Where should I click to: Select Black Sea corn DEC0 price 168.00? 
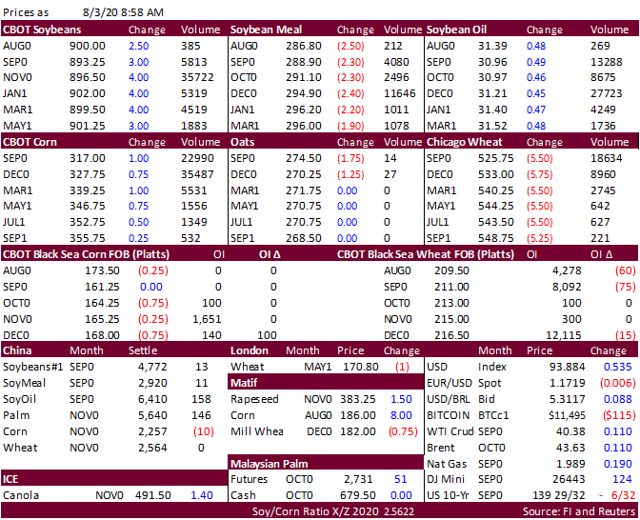coord(102,335)
